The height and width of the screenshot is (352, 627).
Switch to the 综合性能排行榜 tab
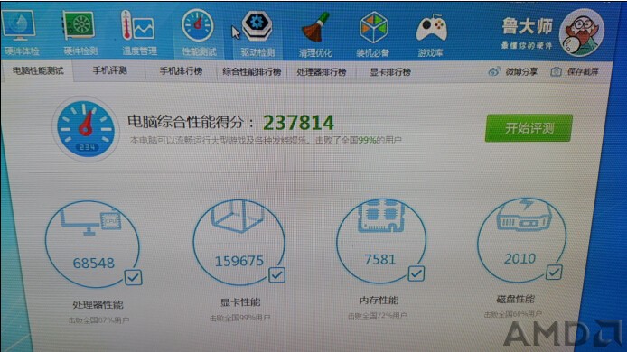251,72
